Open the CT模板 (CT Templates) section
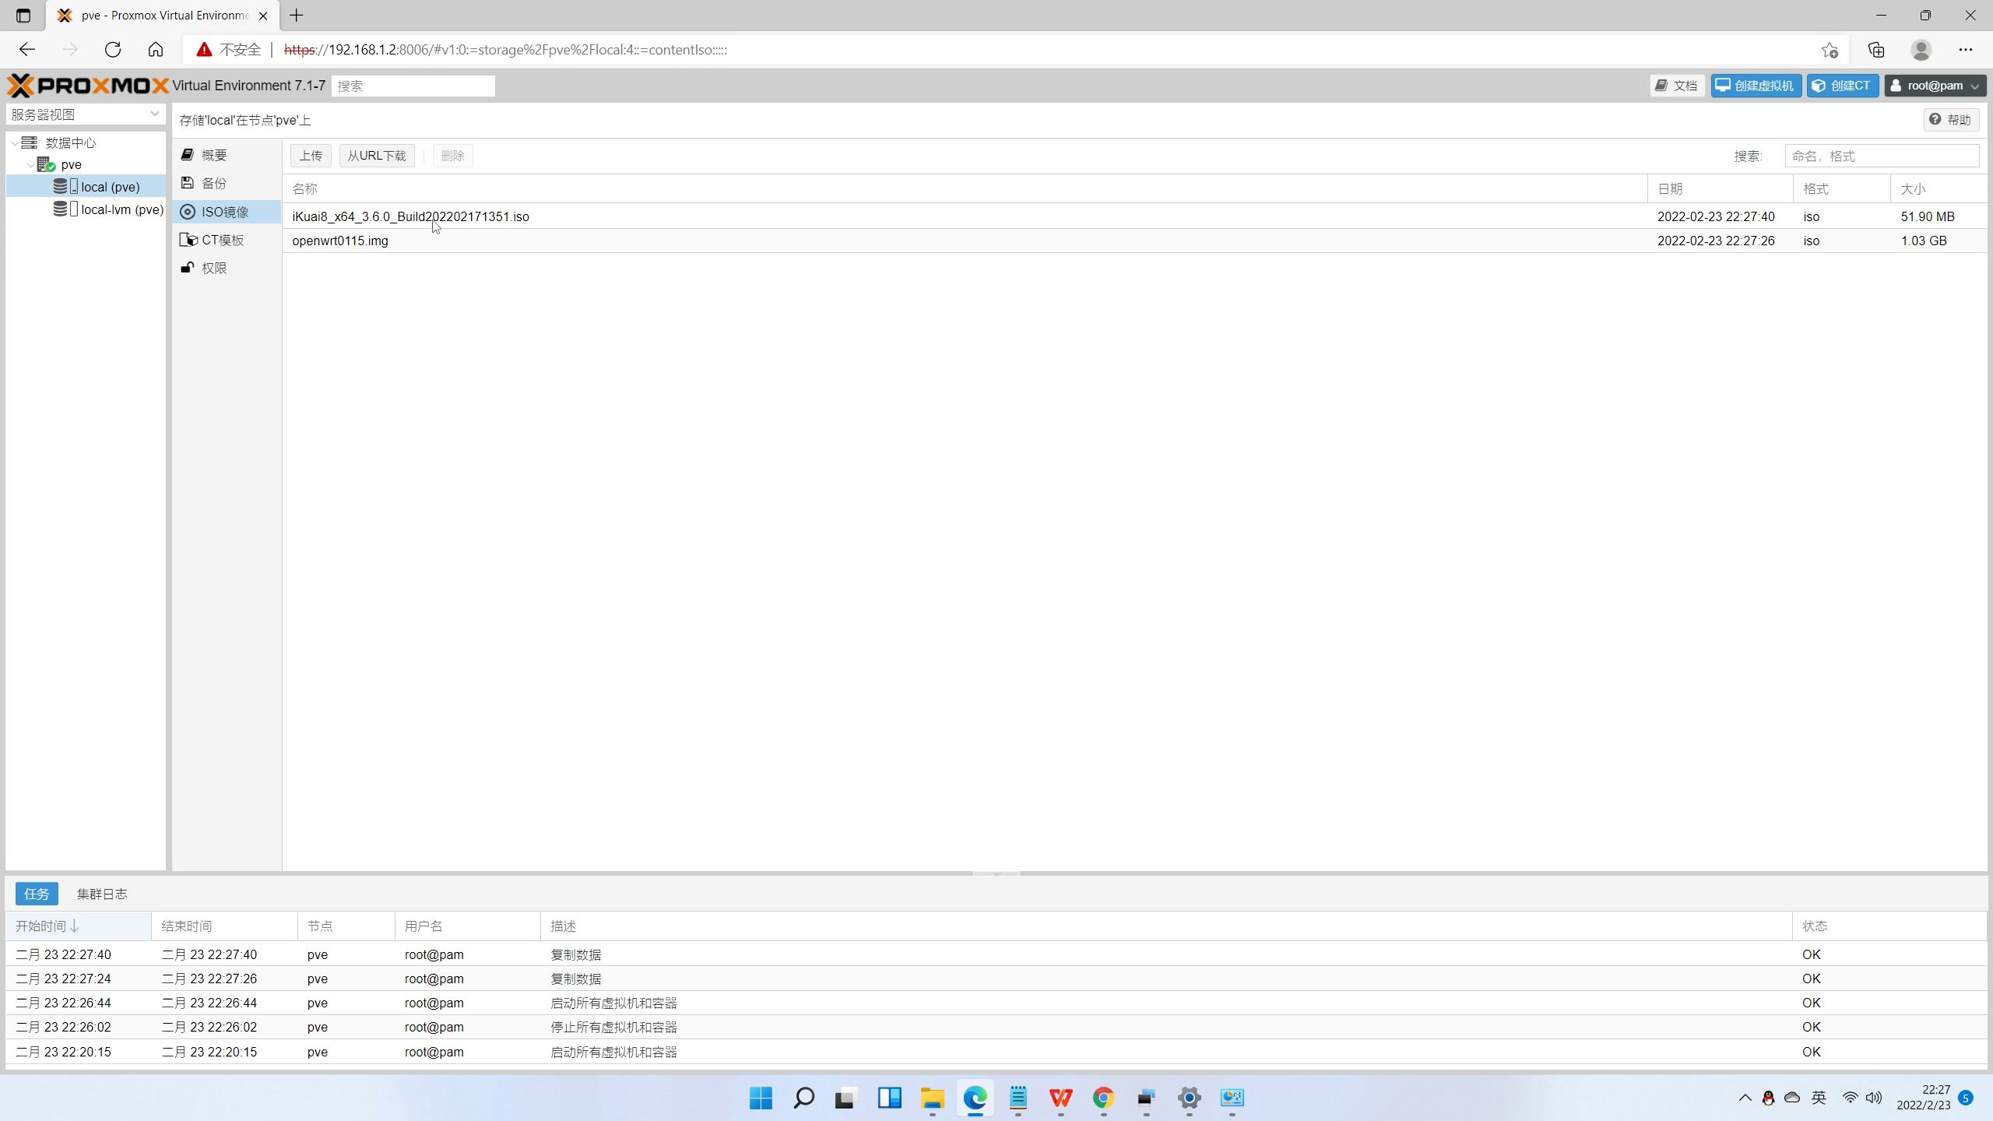 pyautogui.click(x=222, y=240)
